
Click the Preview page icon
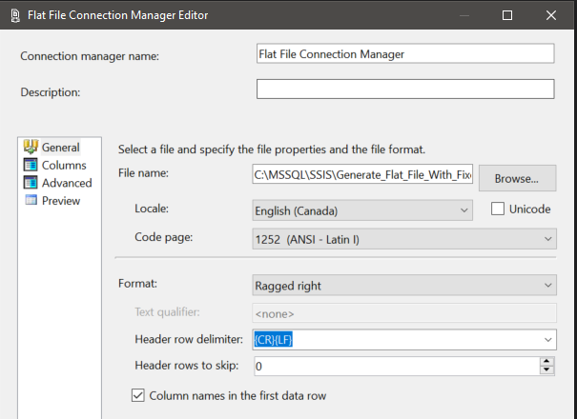pyautogui.click(x=31, y=201)
